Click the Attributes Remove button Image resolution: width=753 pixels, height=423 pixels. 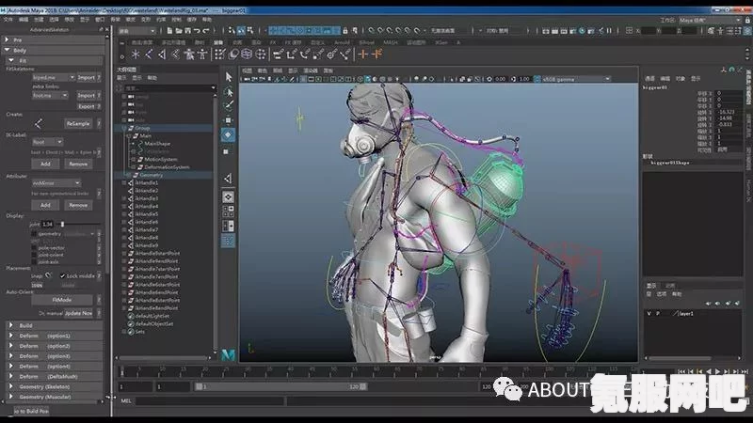[78, 205]
